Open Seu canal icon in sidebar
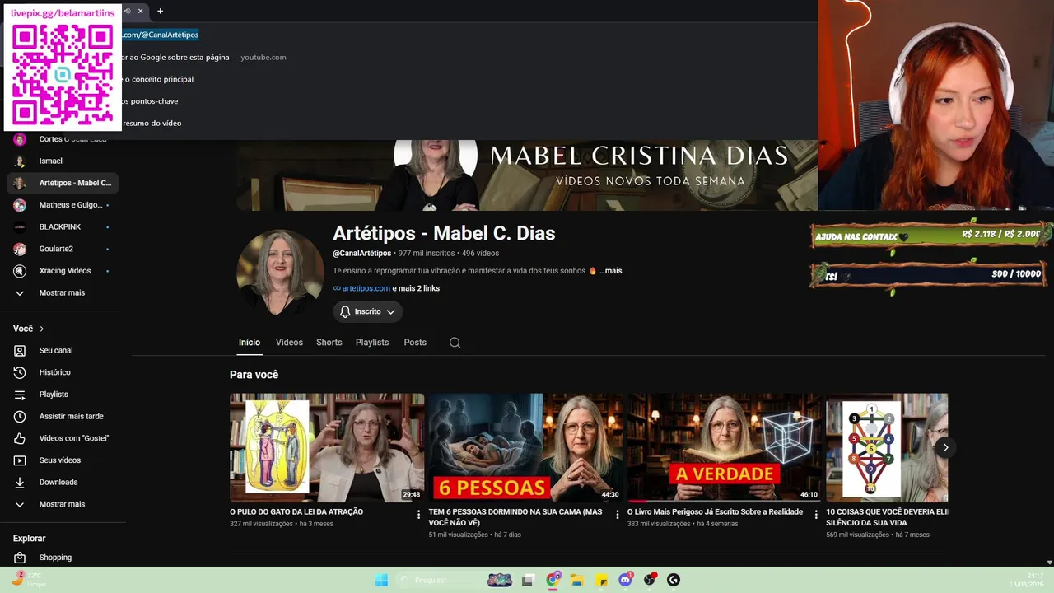This screenshot has width=1054, height=593. click(20, 350)
